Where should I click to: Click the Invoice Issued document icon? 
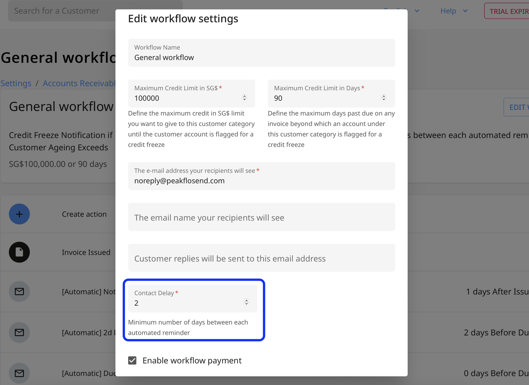point(19,252)
